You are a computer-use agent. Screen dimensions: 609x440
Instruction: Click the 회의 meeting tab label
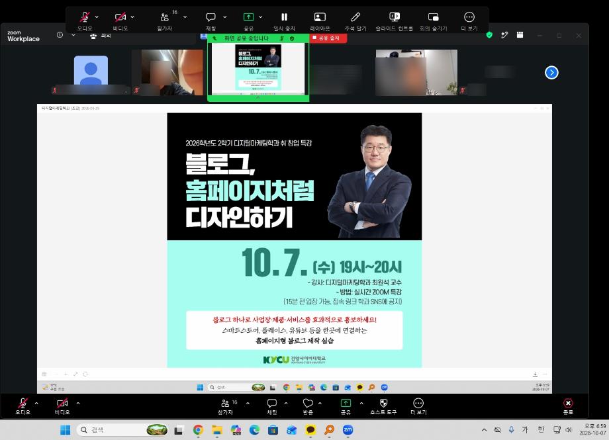106,35
